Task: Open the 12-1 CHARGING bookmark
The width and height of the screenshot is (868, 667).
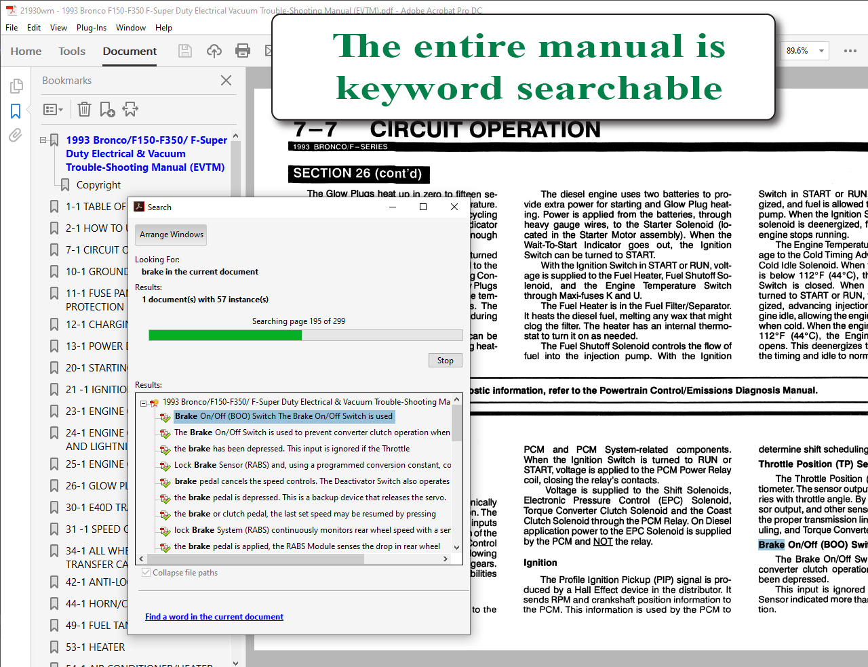Action: click(96, 325)
